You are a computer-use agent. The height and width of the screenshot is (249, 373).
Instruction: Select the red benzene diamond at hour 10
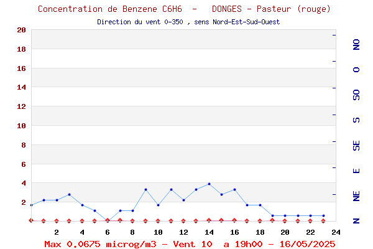(158, 221)
